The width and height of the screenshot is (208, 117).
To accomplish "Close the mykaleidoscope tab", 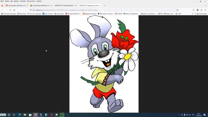I will click(x=76, y=6).
